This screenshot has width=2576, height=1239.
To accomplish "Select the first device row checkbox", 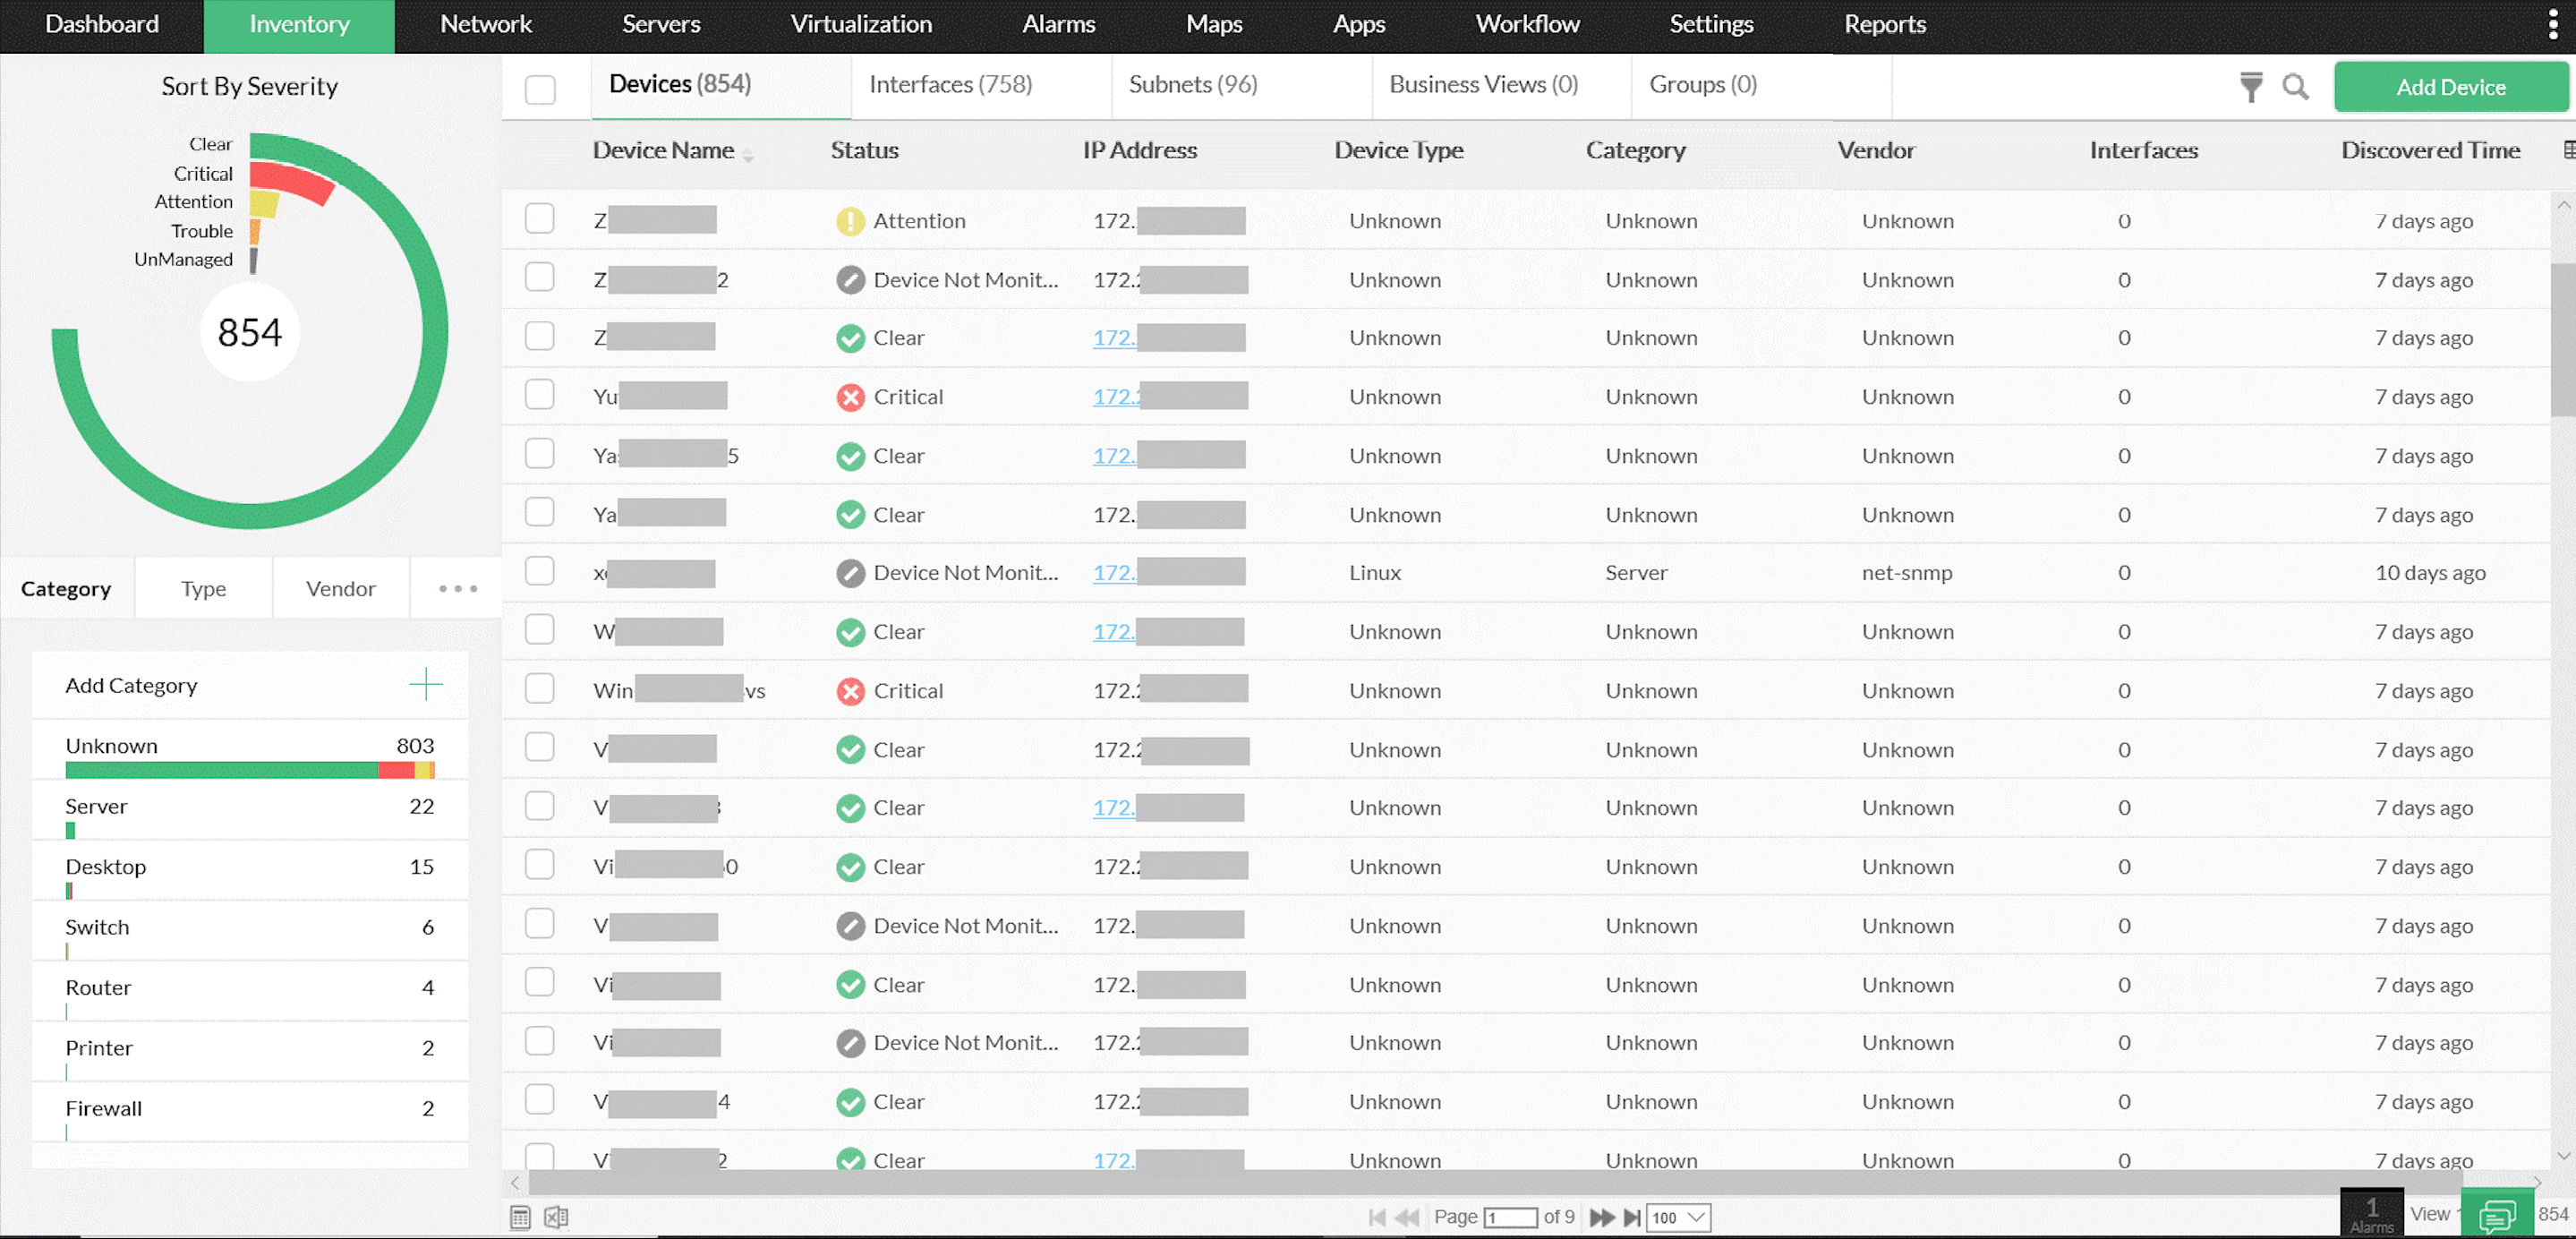I will tap(539, 218).
